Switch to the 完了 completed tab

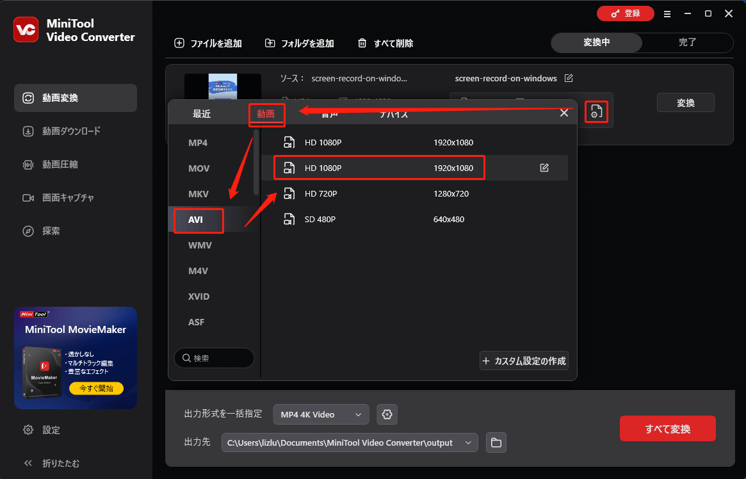(688, 43)
